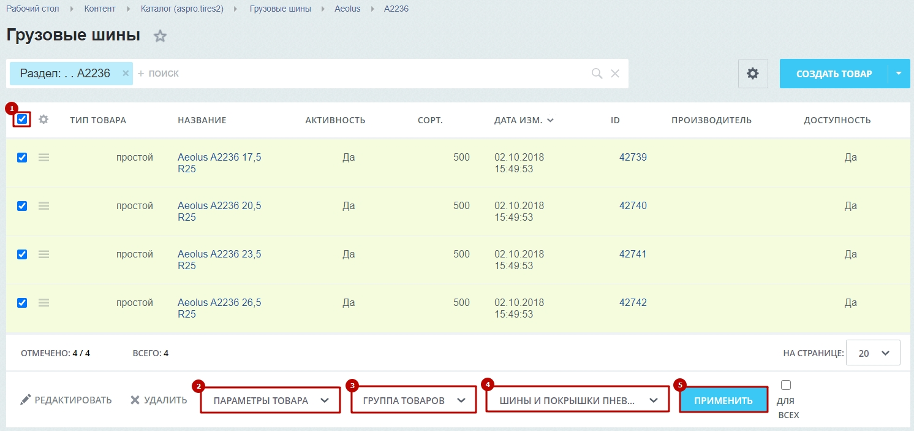Click the 'Отмечено: 4 / 4' counter
Image resolution: width=914 pixels, height=431 pixels.
[x=55, y=353]
